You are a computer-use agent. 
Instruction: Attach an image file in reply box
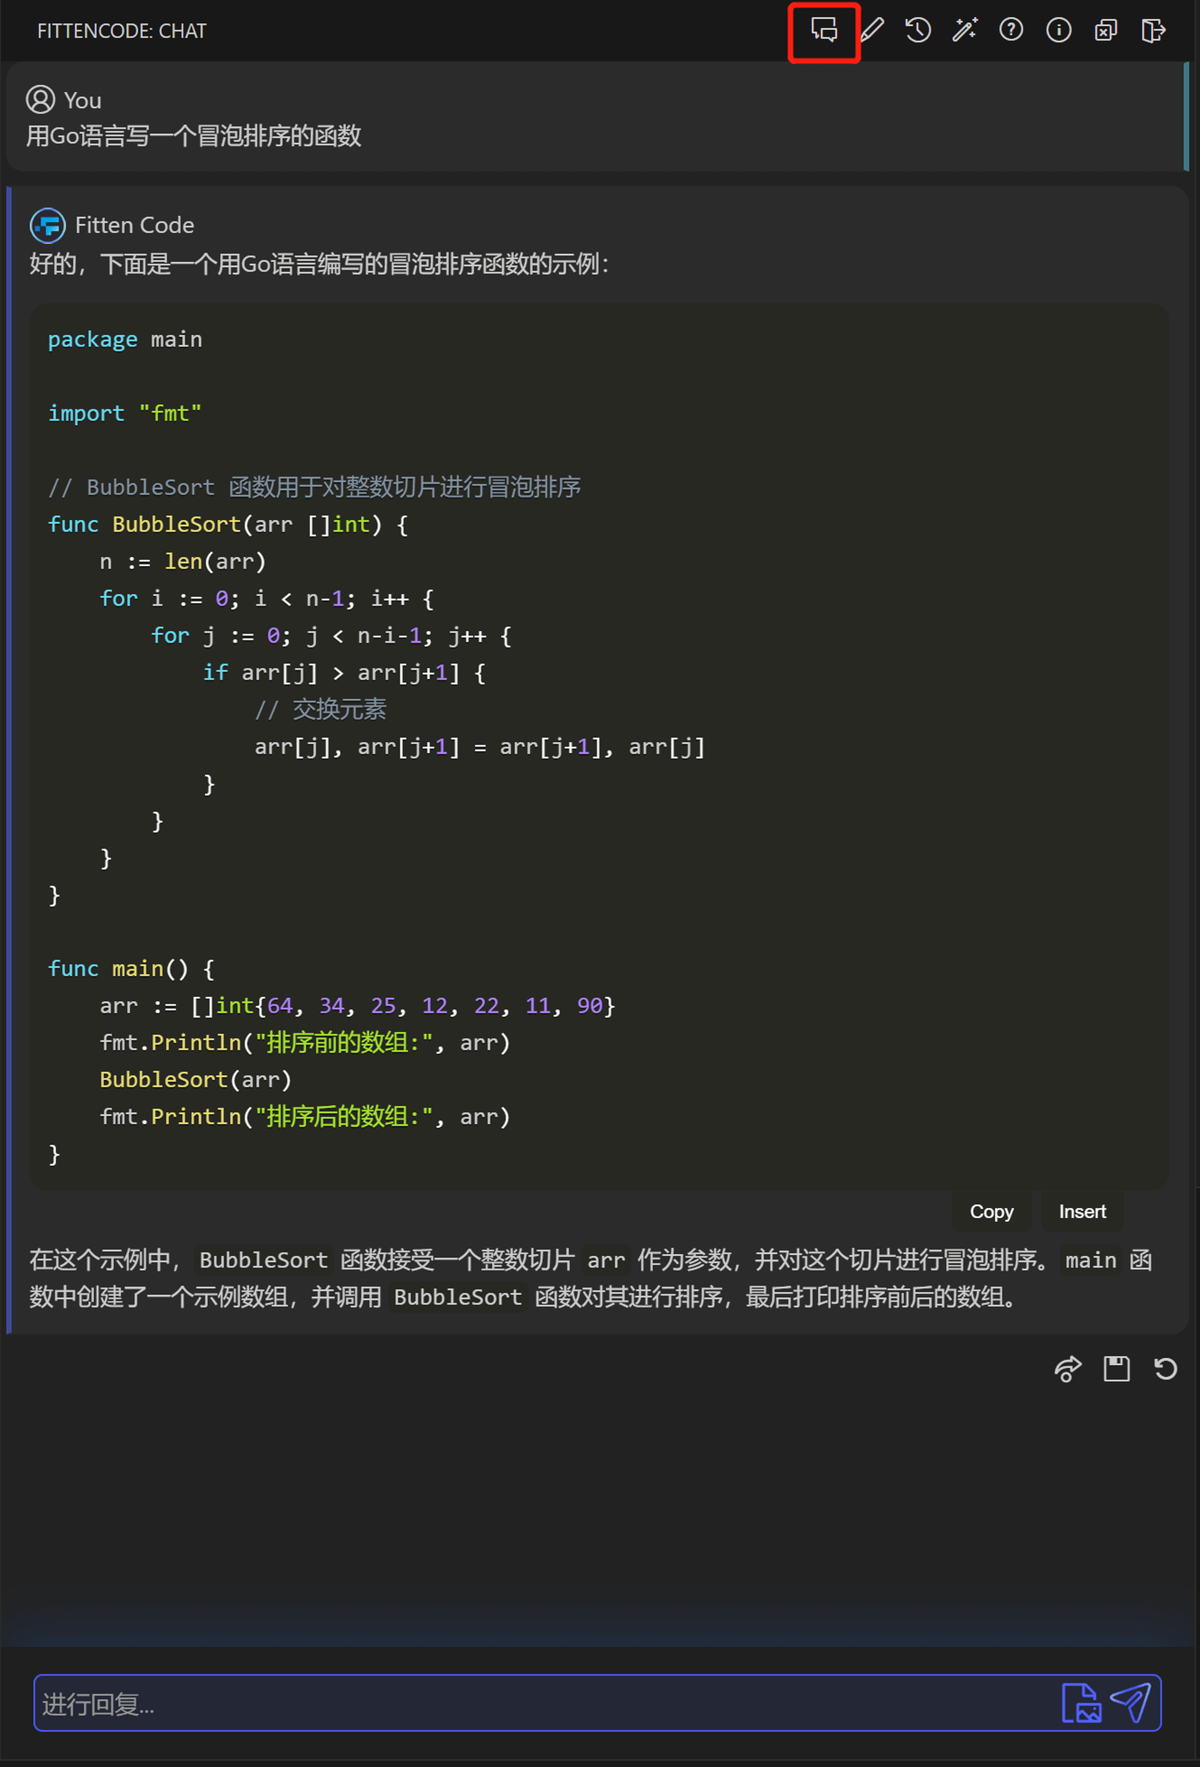pos(1081,1703)
